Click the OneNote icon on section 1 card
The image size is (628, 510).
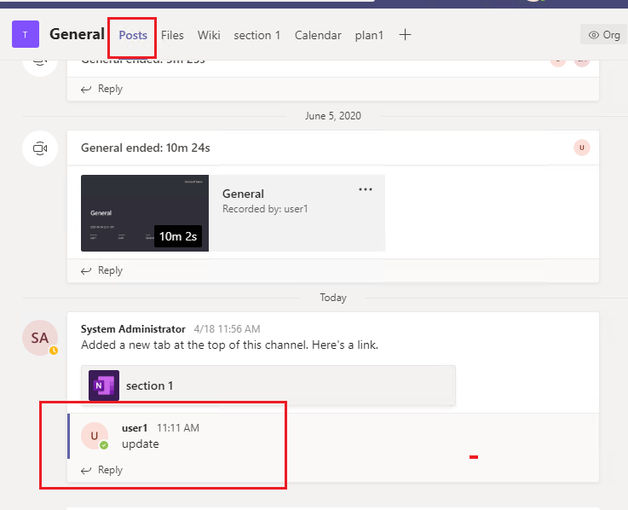[x=104, y=385]
